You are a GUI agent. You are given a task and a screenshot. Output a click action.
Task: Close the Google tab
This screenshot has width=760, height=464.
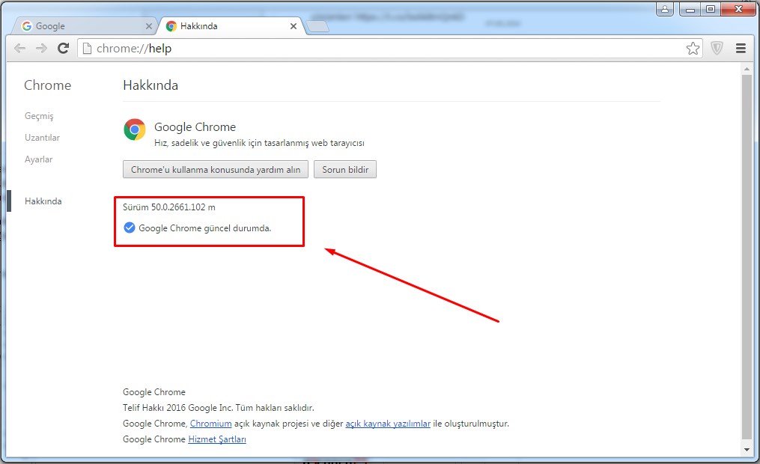click(x=148, y=26)
